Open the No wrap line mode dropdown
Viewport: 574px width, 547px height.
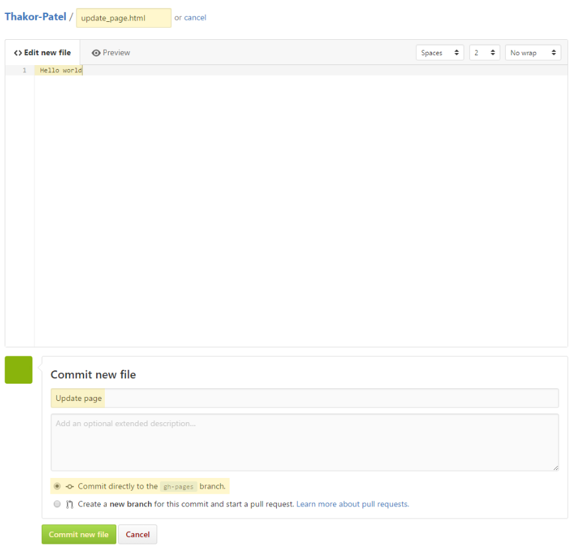click(533, 52)
